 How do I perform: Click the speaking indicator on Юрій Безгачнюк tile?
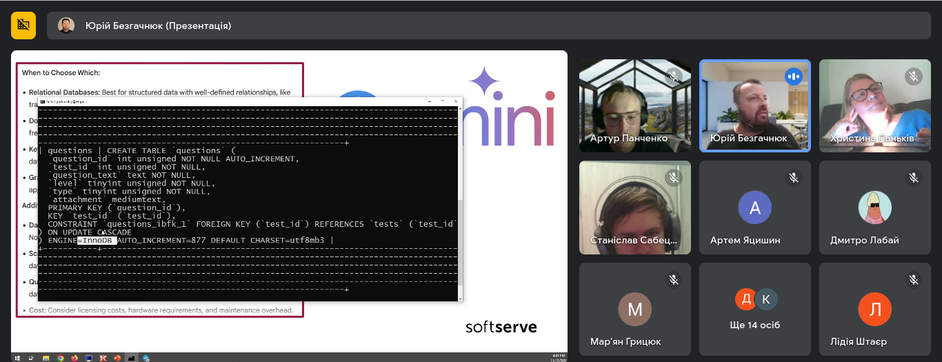pos(794,77)
